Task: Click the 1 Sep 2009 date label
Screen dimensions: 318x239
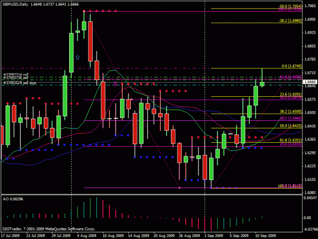Action: (214, 235)
